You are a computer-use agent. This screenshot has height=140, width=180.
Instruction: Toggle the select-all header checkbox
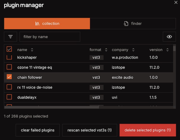(9, 49)
